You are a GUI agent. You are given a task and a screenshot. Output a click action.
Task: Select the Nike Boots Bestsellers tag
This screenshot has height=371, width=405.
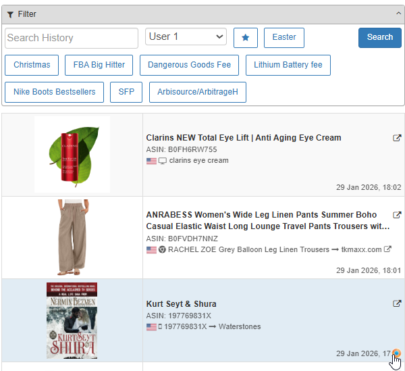pos(54,93)
